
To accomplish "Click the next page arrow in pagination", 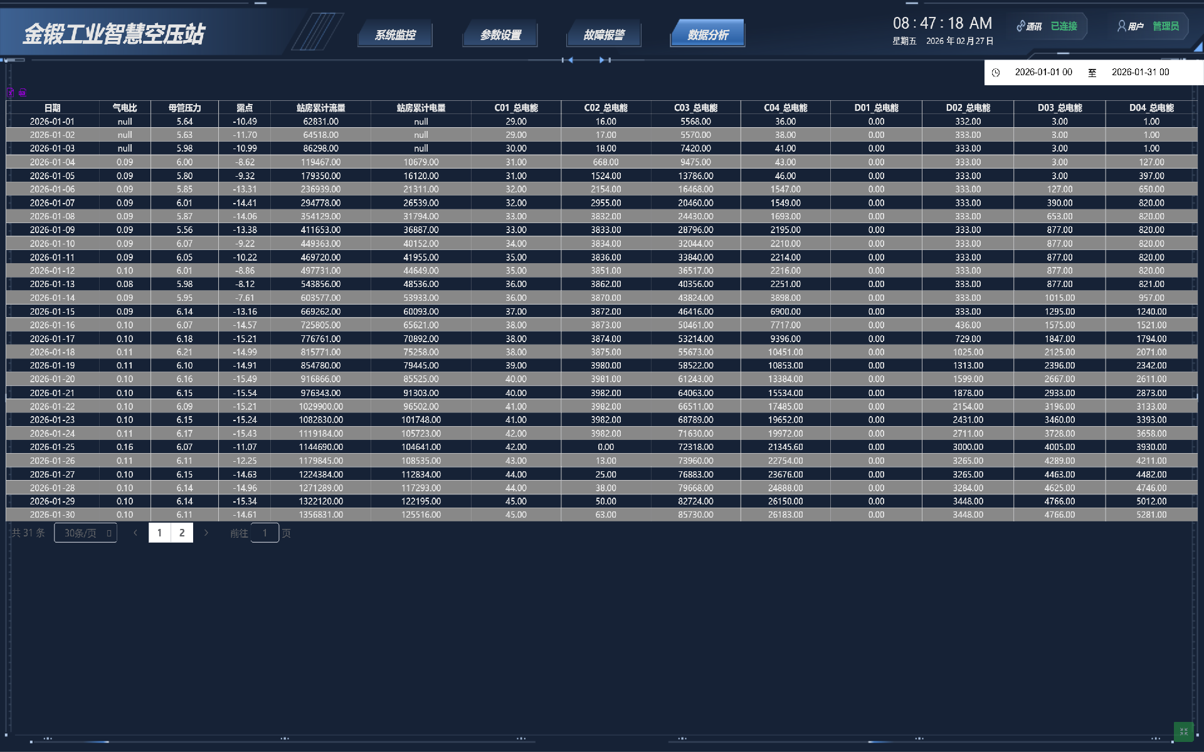I will click(206, 533).
